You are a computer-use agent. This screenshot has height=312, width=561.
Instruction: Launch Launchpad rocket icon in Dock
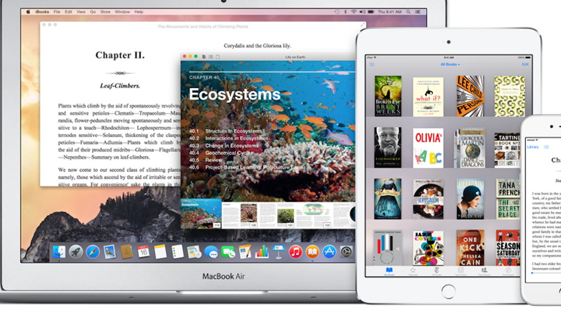(75, 252)
